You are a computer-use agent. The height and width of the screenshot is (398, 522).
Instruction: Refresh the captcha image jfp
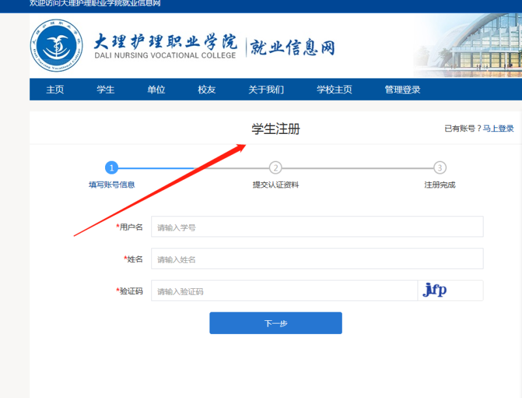tap(435, 290)
